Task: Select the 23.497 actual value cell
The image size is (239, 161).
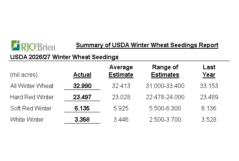Action: pyautogui.click(x=82, y=97)
